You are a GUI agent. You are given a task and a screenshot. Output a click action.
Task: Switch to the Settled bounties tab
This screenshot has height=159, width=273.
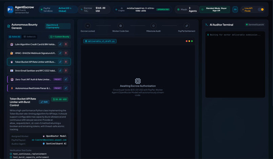coord(29,37)
